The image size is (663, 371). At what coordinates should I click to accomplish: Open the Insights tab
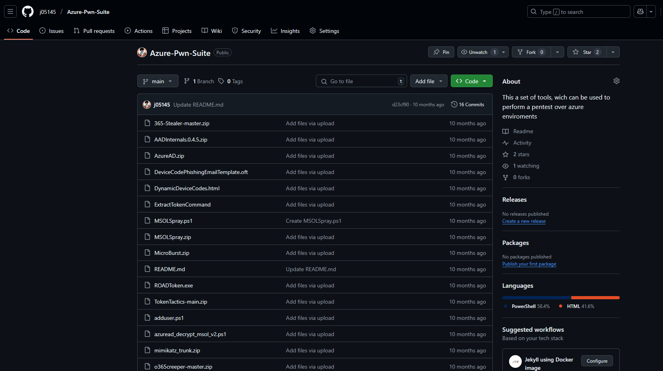[x=285, y=31]
